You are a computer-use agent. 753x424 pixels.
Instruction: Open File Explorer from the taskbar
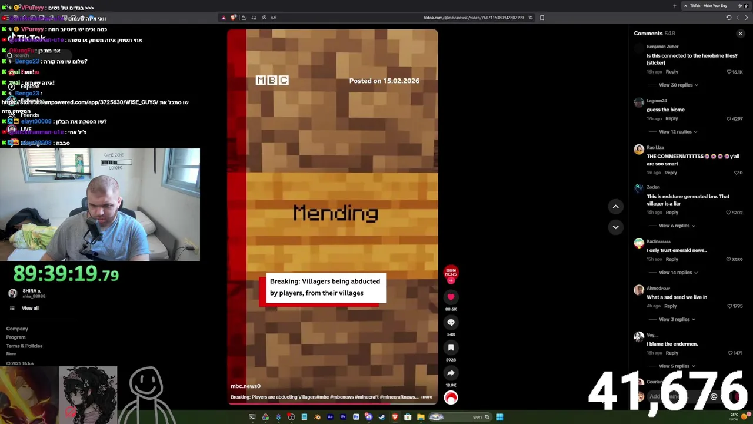[421, 417]
